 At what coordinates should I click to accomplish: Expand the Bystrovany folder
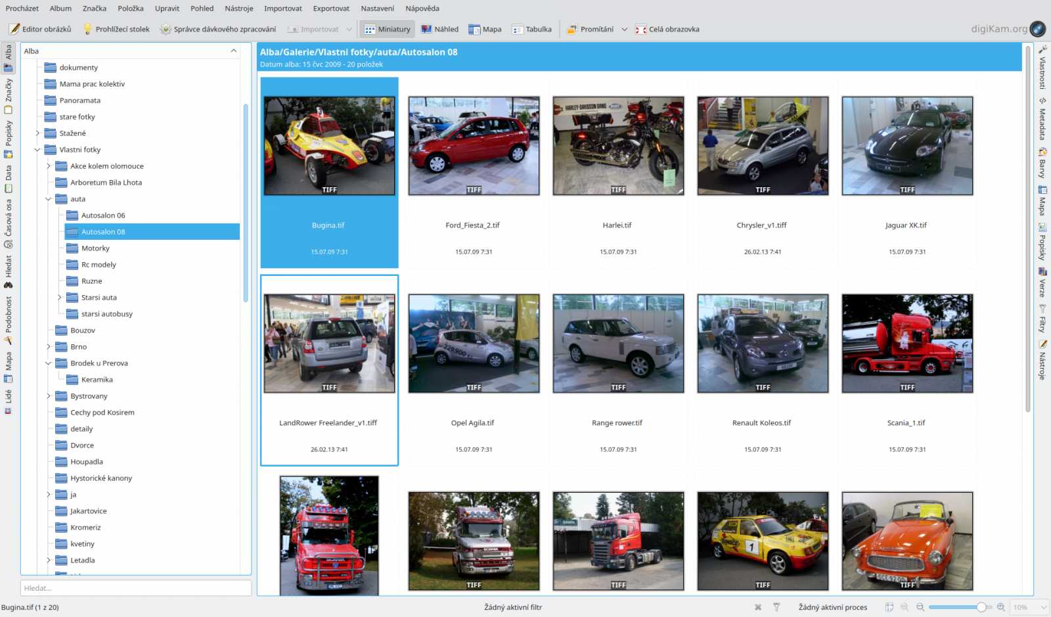pyautogui.click(x=49, y=396)
